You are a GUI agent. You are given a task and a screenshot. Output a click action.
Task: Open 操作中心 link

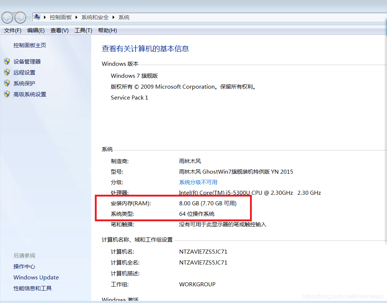pyautogui.click(x=24, y=266)
